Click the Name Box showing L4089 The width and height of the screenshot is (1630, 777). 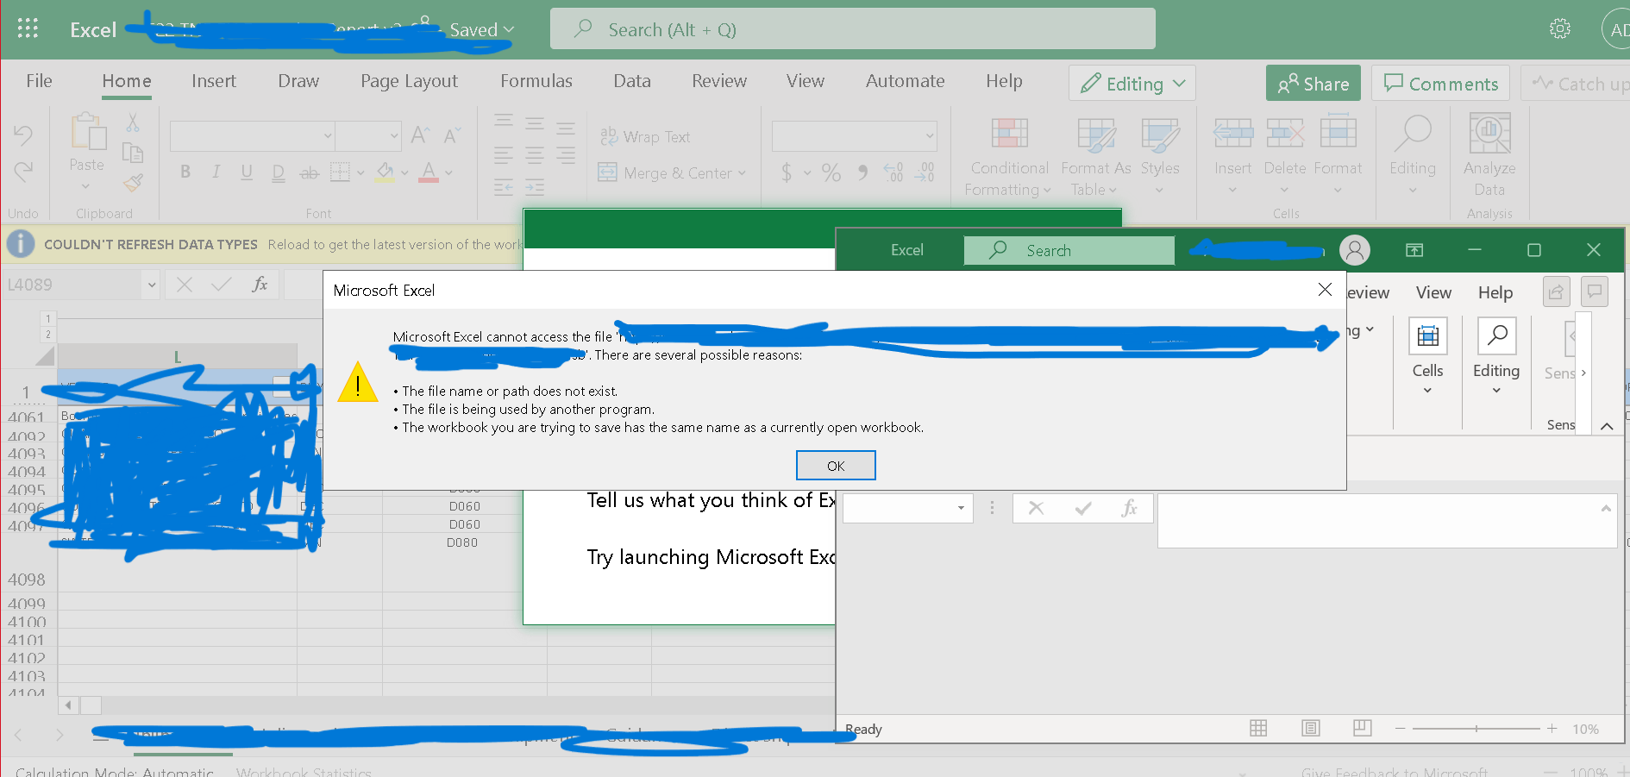tap(82, 285)
